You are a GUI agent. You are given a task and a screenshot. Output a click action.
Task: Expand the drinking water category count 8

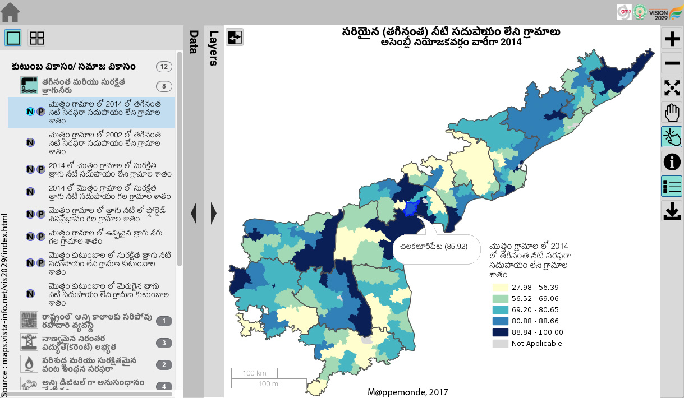[x=164, y=86]
